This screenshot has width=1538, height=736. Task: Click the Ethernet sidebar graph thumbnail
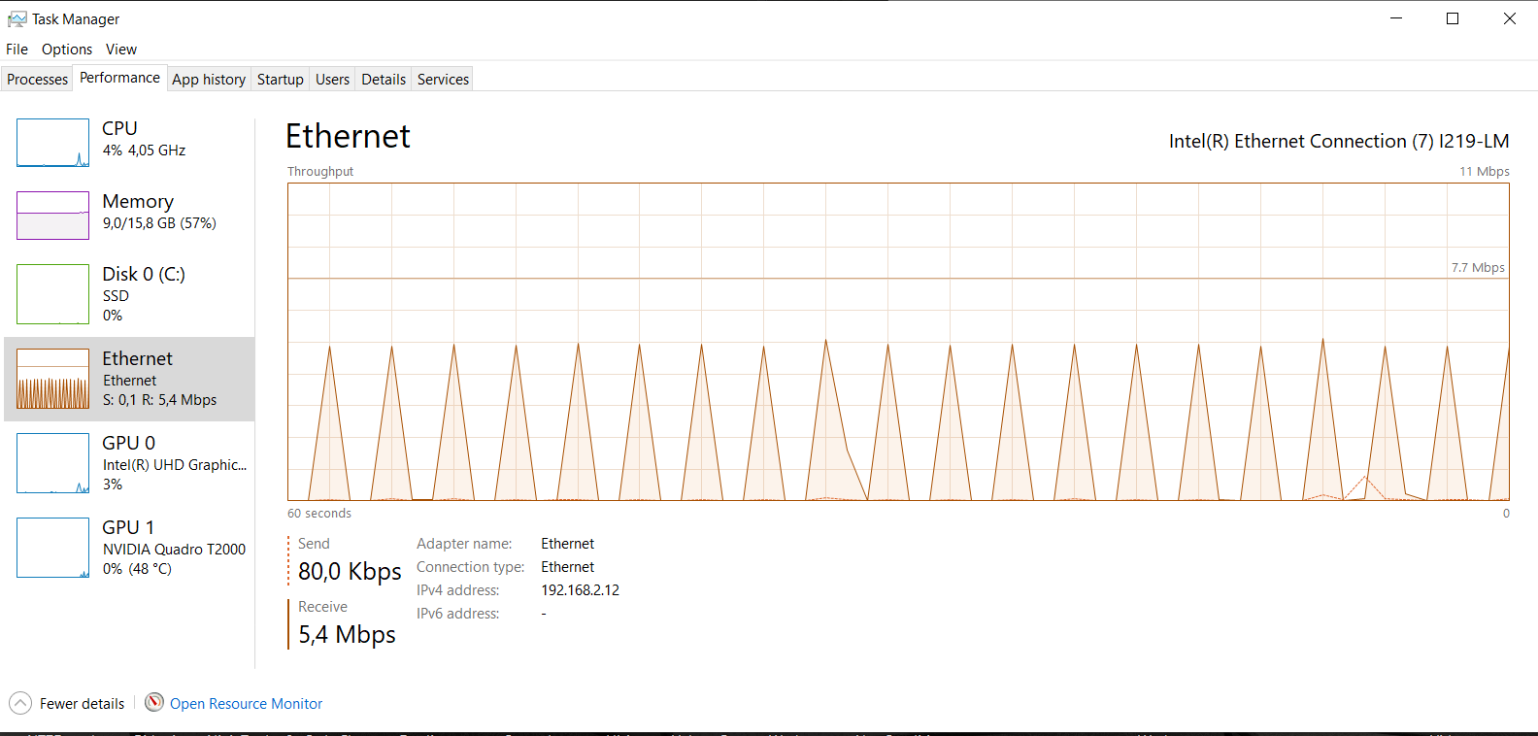coord(52,379)
